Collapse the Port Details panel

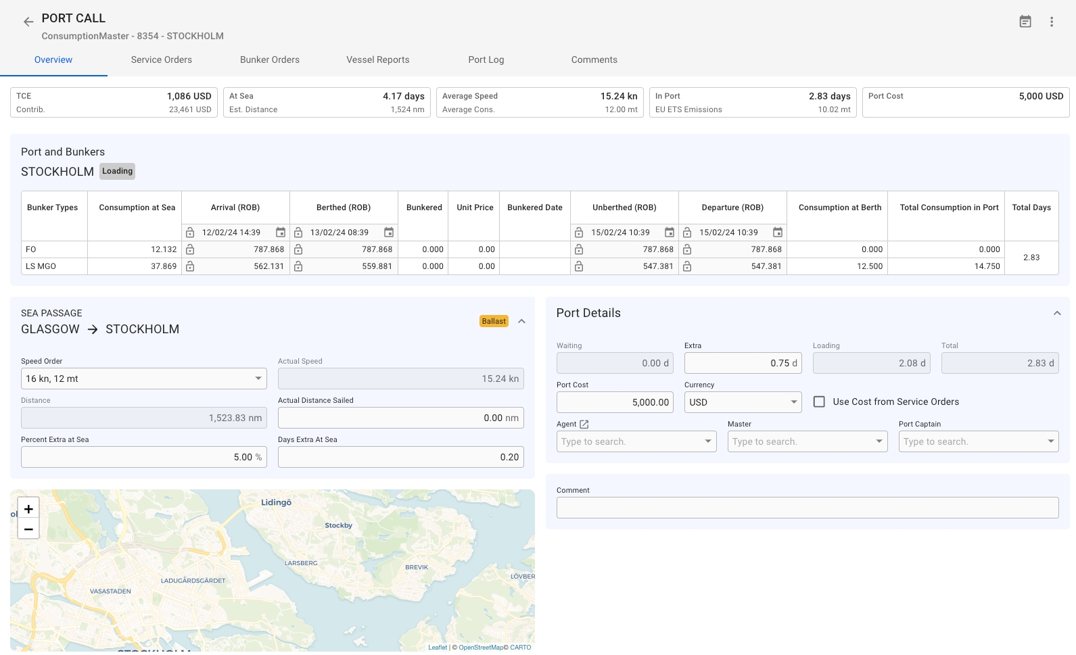coord(1056,313)
